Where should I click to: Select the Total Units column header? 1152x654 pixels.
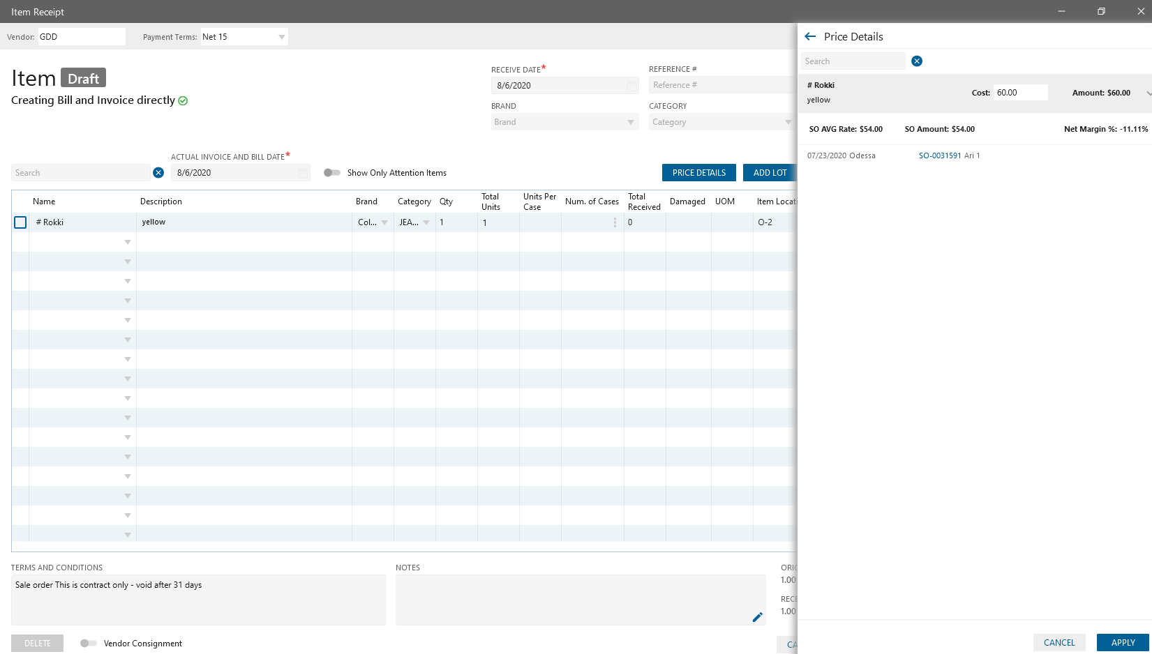point(491,201)
